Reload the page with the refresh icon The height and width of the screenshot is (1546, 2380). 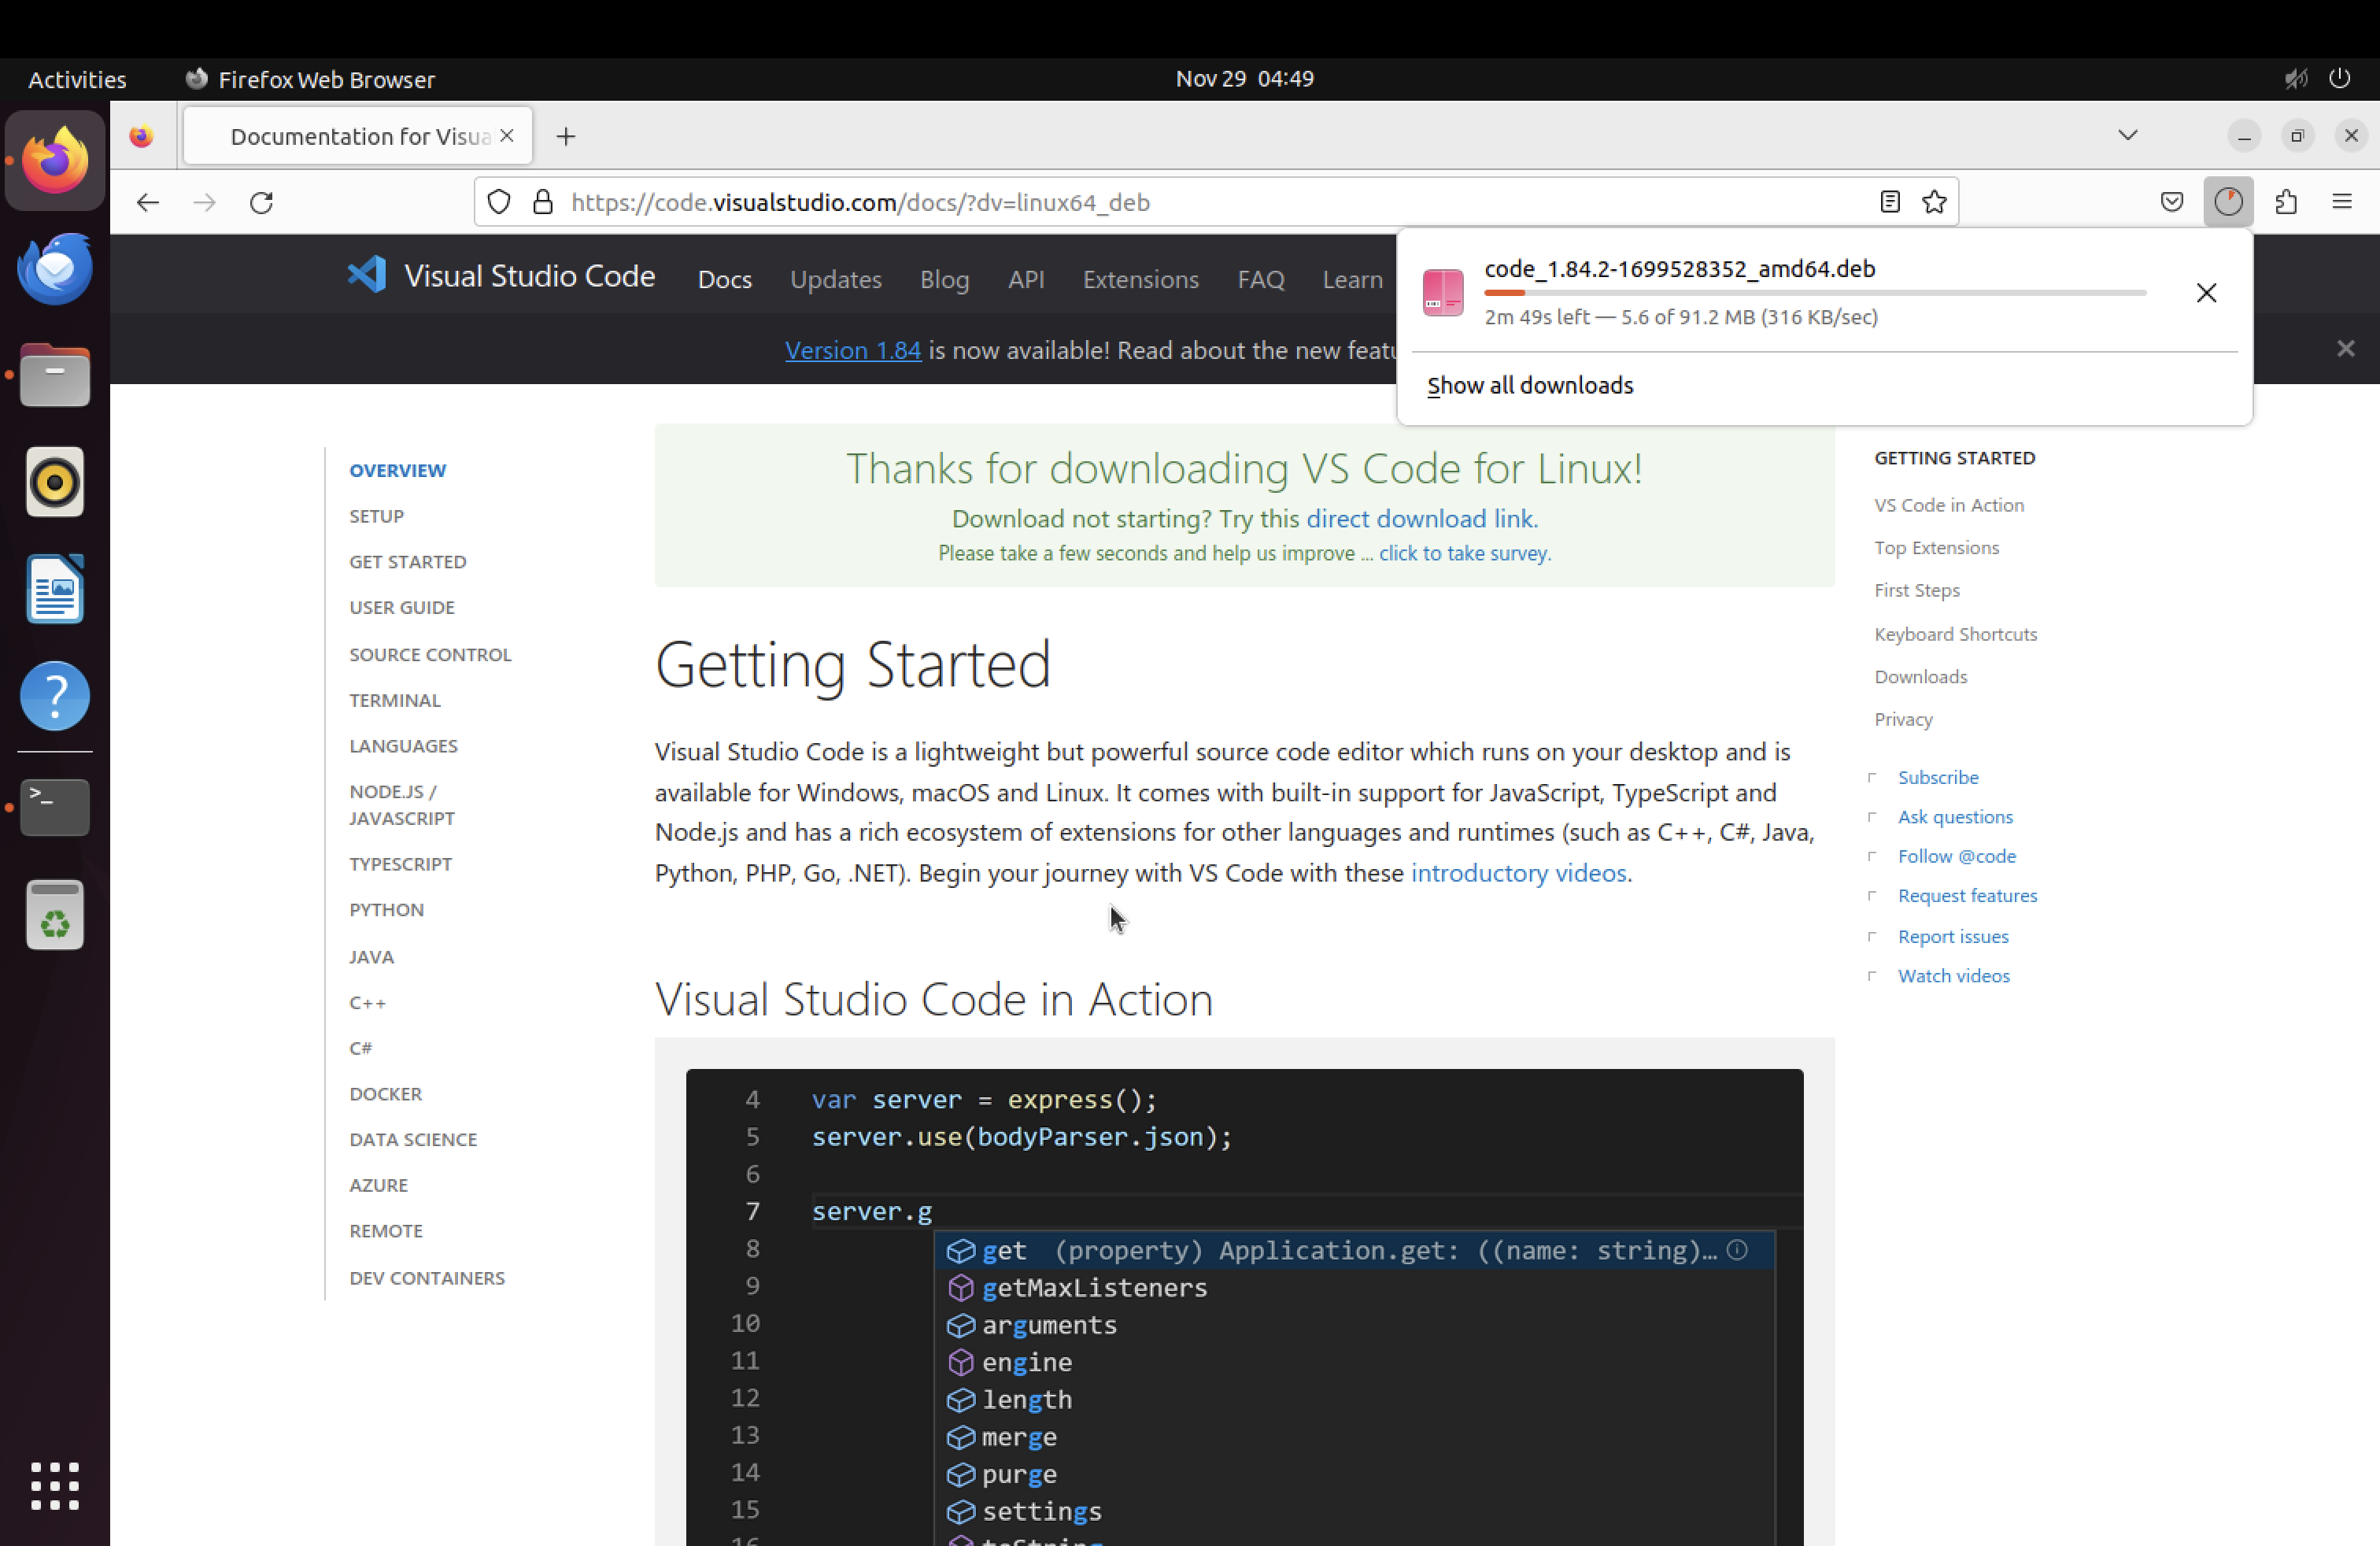262,203
